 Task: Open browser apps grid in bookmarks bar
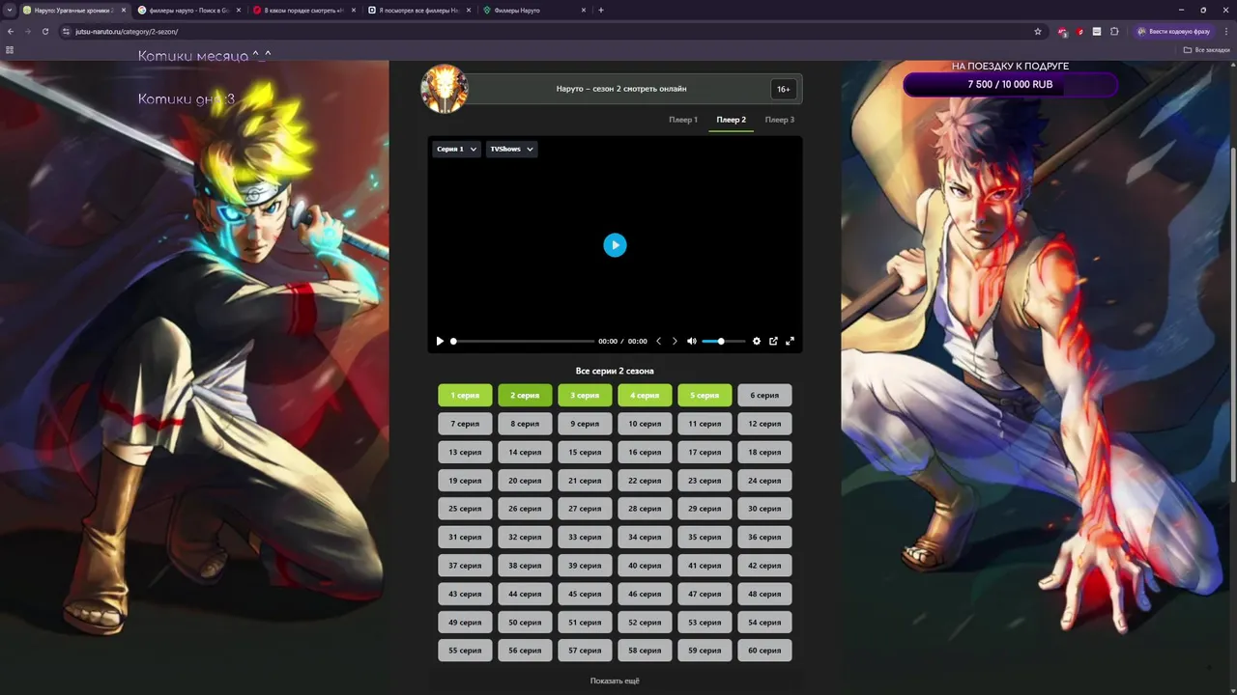[10, 49]
